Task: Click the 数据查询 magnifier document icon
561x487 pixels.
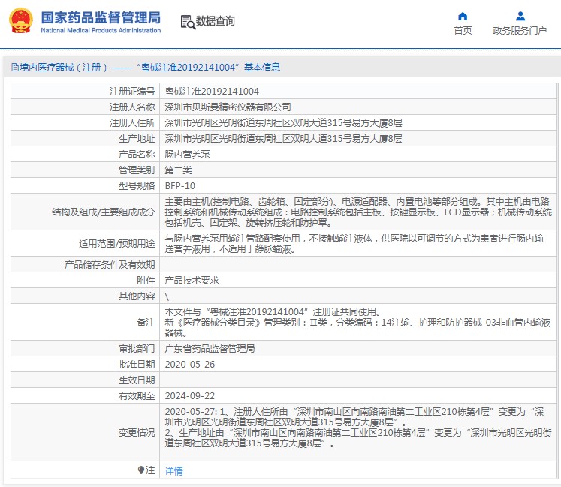Action: pyautogui.click(x=187, y=22)
